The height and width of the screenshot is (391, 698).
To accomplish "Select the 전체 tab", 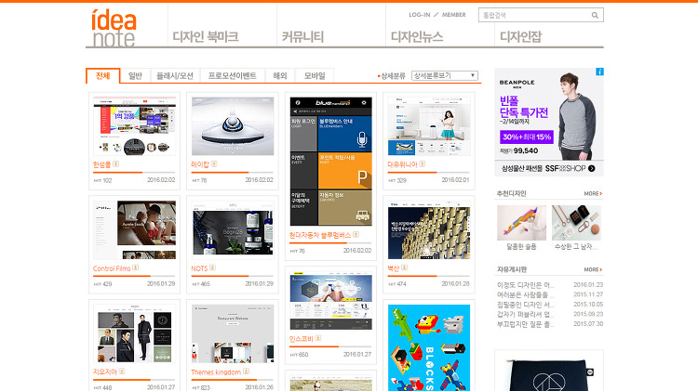I will tap(102, 75).
